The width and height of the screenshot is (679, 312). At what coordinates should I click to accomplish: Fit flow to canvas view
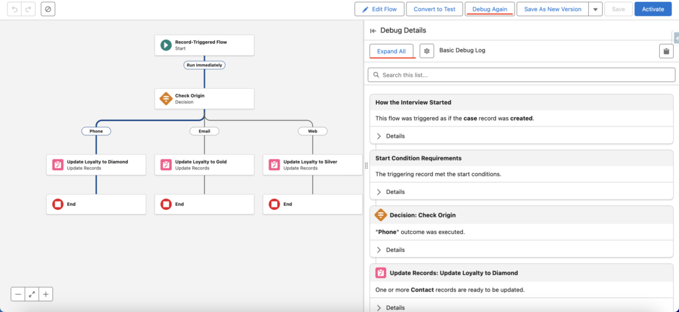pyautogui.click(x=32, y=295)
